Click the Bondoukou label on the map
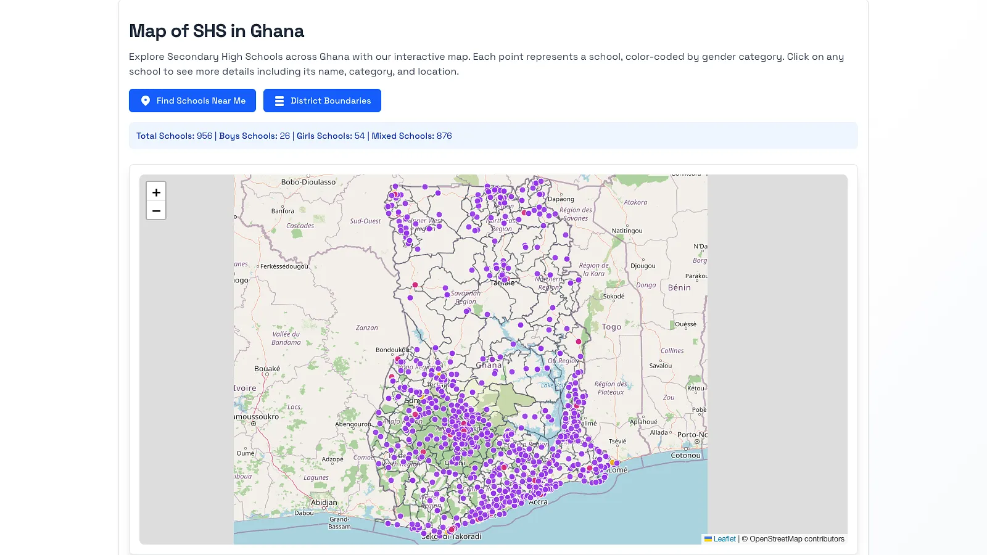 [x=392, y=350]
